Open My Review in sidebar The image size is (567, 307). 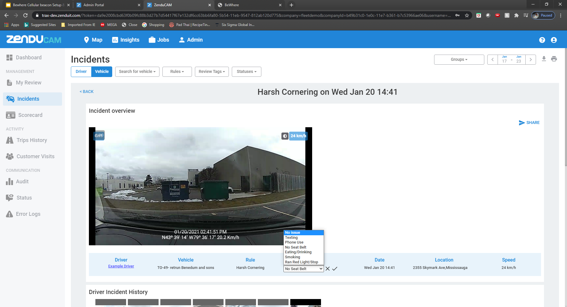click(32, 83)
